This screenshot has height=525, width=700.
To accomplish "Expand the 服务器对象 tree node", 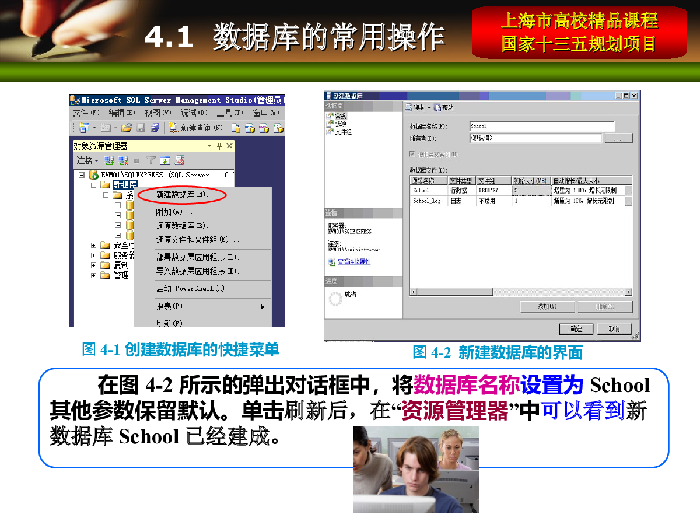I will [x=93, y=256].
